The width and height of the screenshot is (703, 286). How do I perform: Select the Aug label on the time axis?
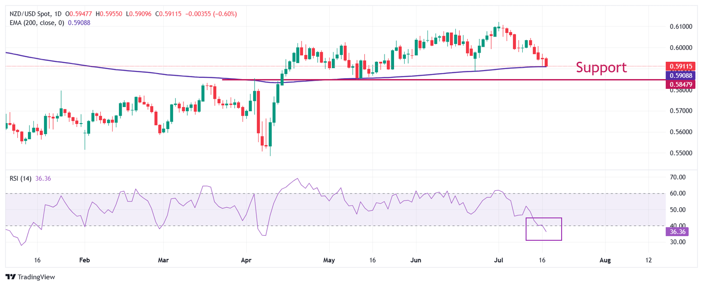[605, 260]
